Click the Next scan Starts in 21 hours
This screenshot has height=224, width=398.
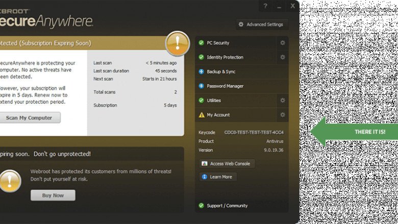(x=159, y=79)
